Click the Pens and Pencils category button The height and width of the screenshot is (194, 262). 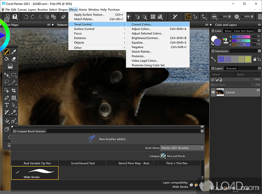click(x=163, y=156)
